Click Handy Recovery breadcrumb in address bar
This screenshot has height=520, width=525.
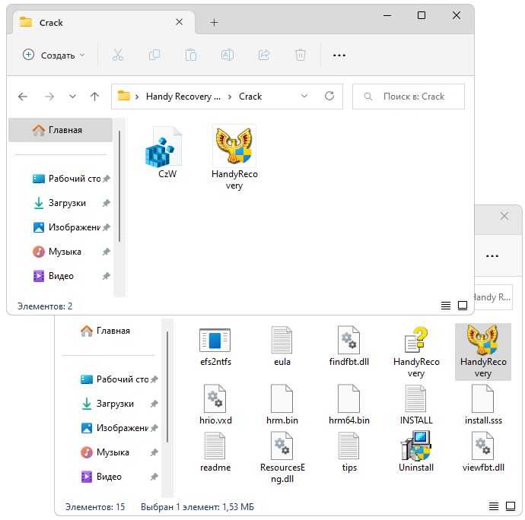[x=183, y=97]
